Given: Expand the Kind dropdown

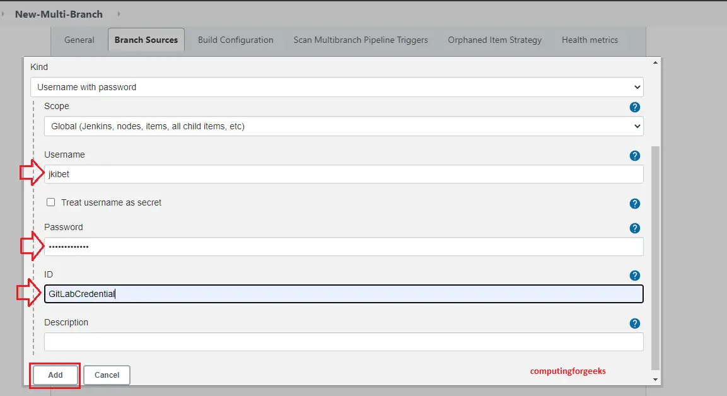Looking at the screenshot, I should pos(337,87).
